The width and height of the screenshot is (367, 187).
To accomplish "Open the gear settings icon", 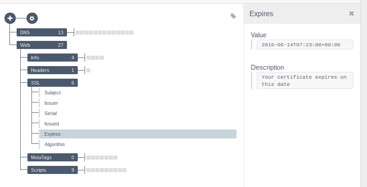I will point(32,18).
